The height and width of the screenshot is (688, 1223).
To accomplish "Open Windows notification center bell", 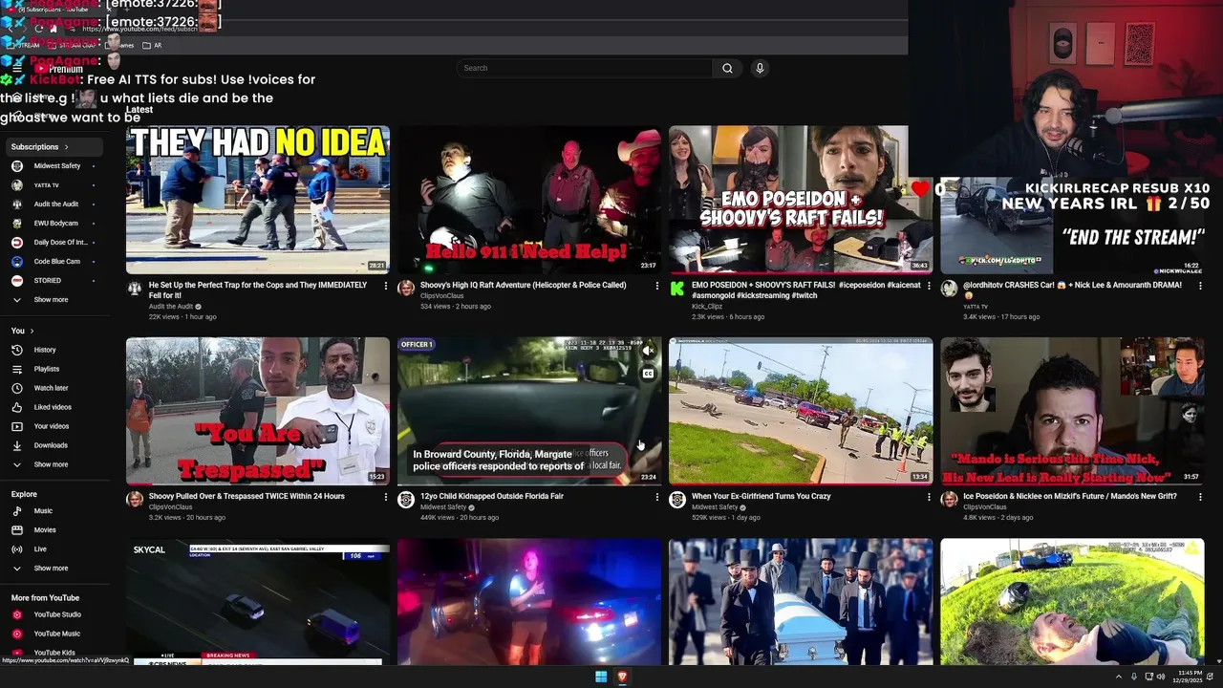I will pos(1211,677).
